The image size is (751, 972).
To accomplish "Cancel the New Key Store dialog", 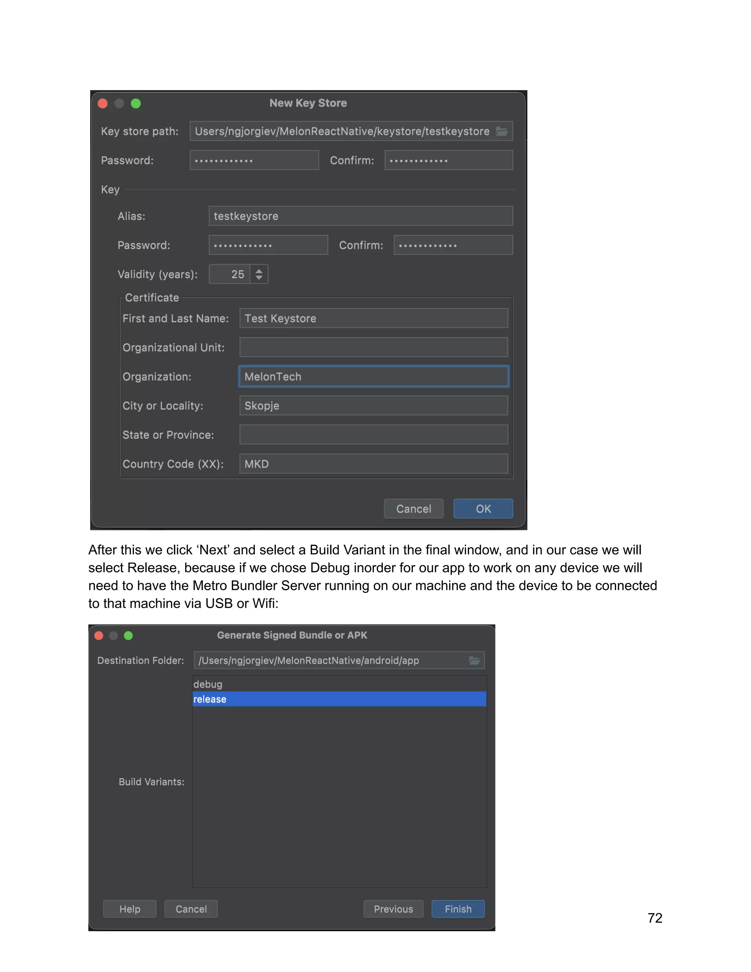I will coord(413,509).
